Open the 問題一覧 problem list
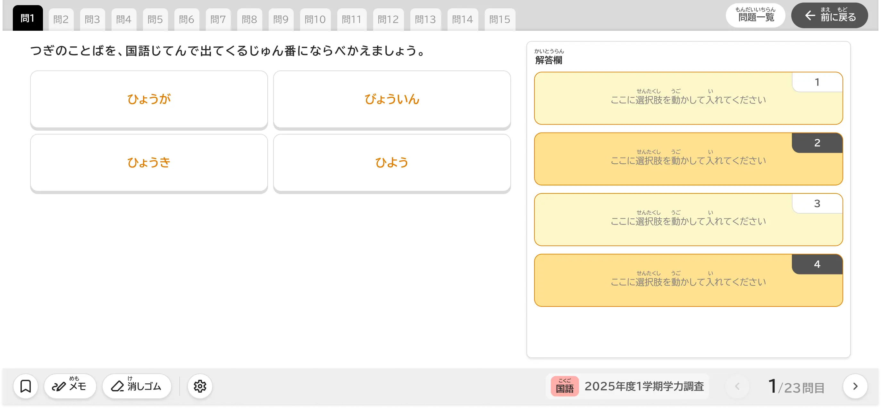Screen dimensions: 881x408 click(755, 15)
